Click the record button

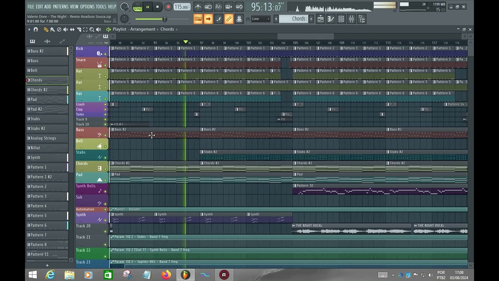[168, 7]
